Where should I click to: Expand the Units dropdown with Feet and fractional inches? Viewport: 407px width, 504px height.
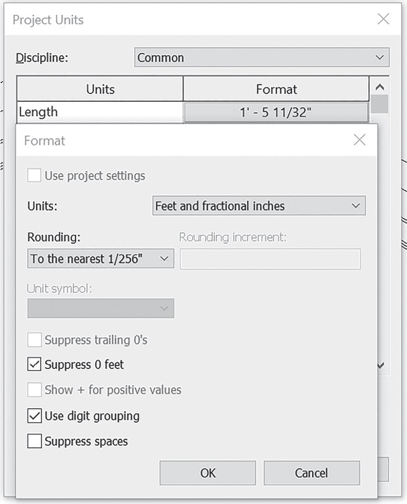(259, 206)
